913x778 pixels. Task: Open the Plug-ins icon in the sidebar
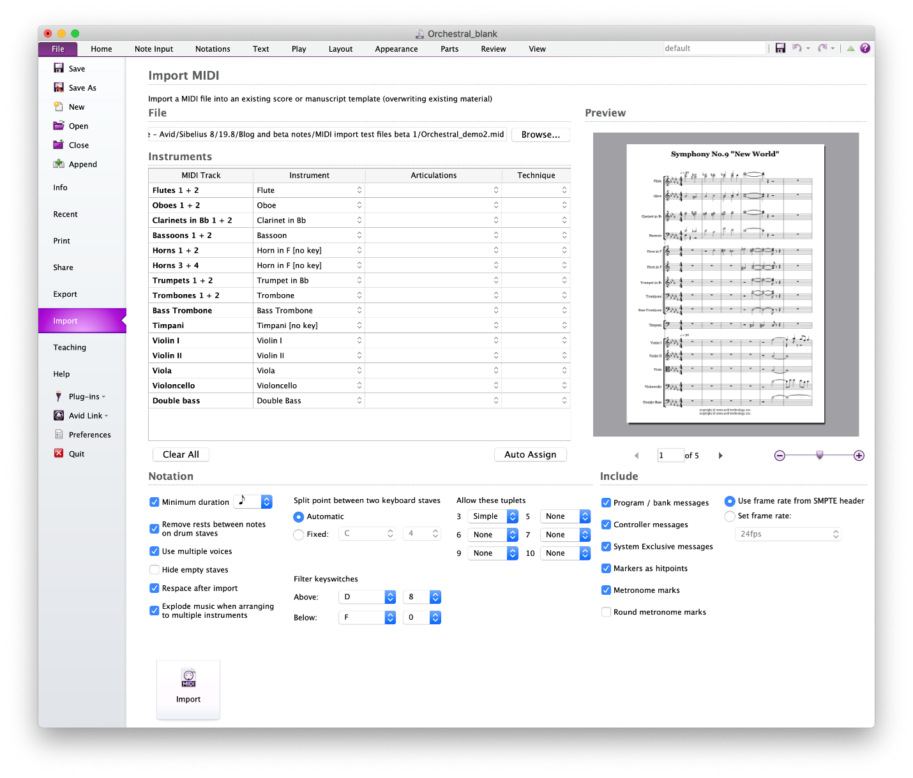59,396
